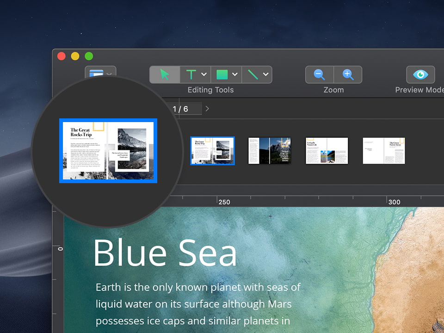Open the 'Living In Nature's Life' thumbnail

pyautogui.click(x=327, y=150)
